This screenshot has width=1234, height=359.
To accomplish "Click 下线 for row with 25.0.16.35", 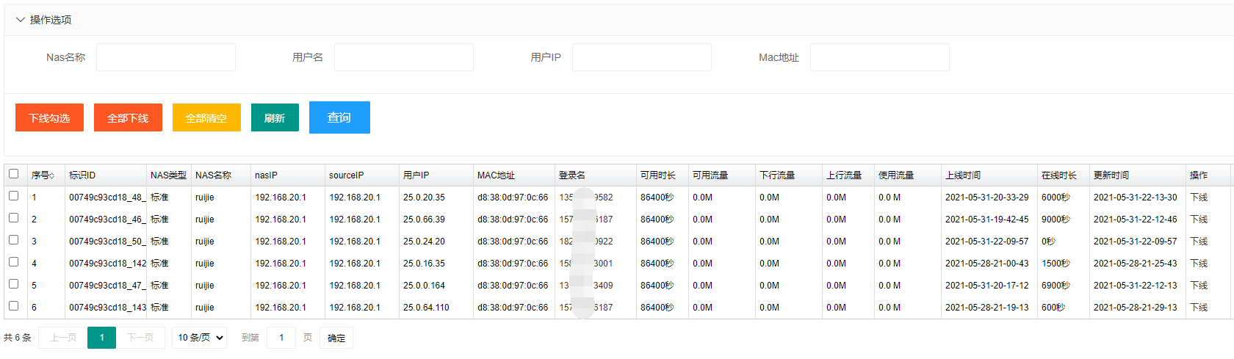I will [1199, 264].
